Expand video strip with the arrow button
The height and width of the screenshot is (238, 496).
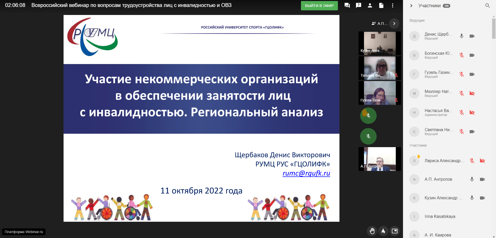point(394,23)
